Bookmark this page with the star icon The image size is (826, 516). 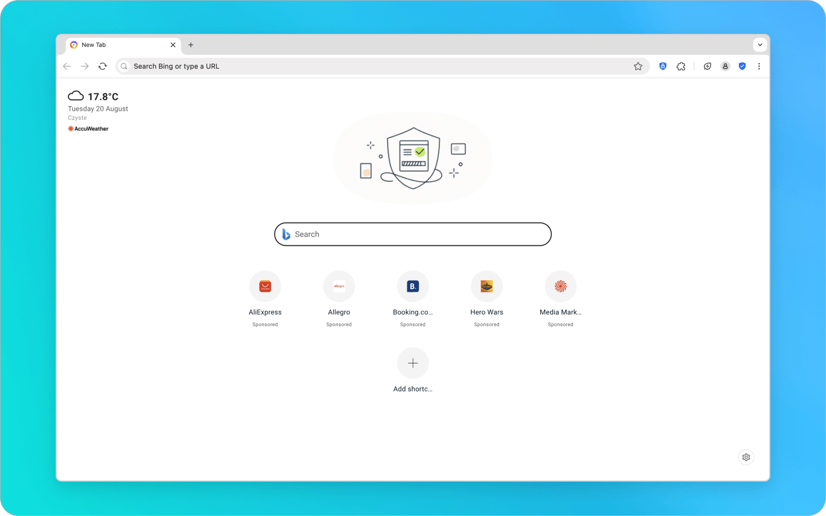(x=638, y=67)
